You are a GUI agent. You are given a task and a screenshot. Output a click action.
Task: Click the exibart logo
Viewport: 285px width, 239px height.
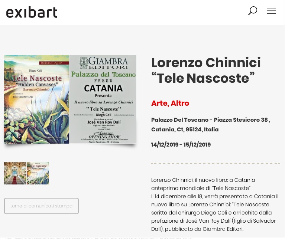pos(32,12)
